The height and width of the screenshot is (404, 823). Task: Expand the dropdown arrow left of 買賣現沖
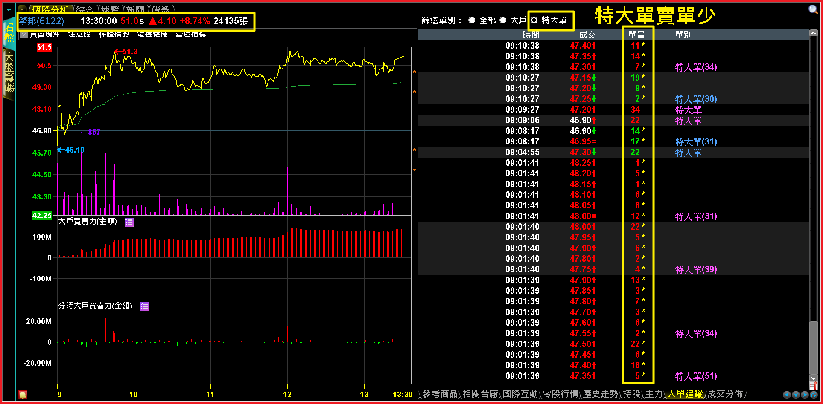click(24, 35)
